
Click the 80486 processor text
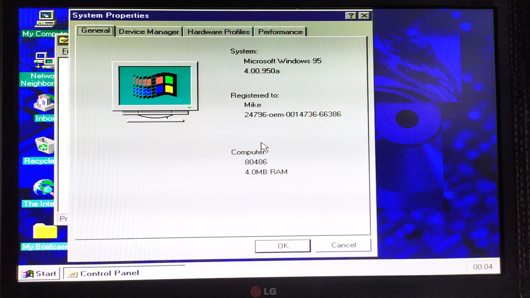tap(256, 162)
